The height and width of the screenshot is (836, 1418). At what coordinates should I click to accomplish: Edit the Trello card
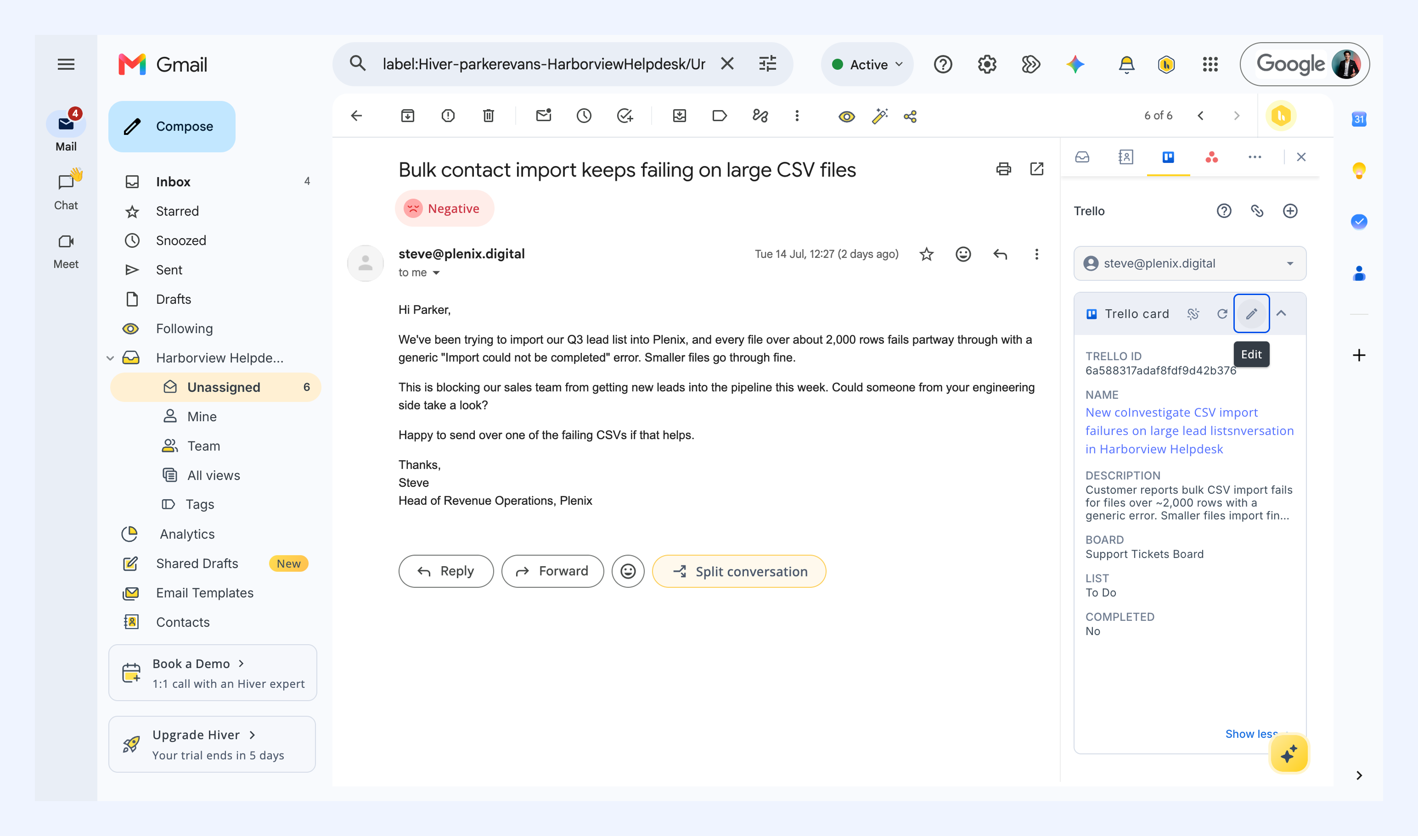[1251, 314]
